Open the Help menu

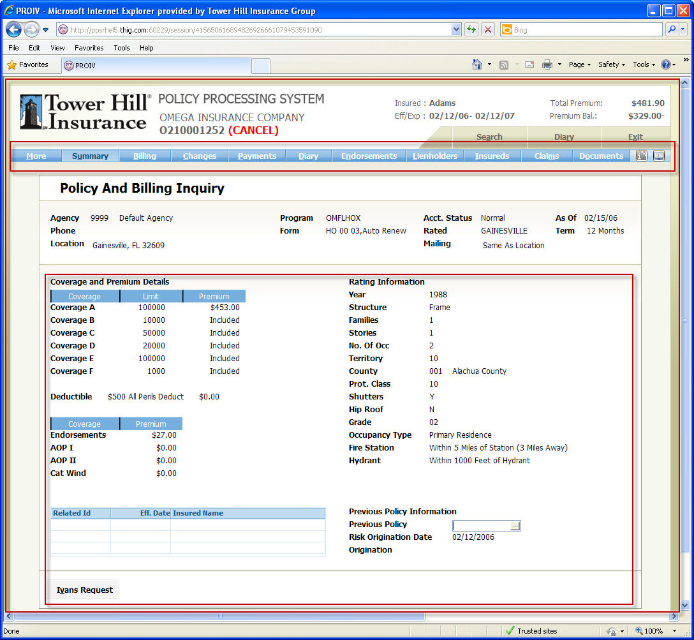click(x=147, y=48)
